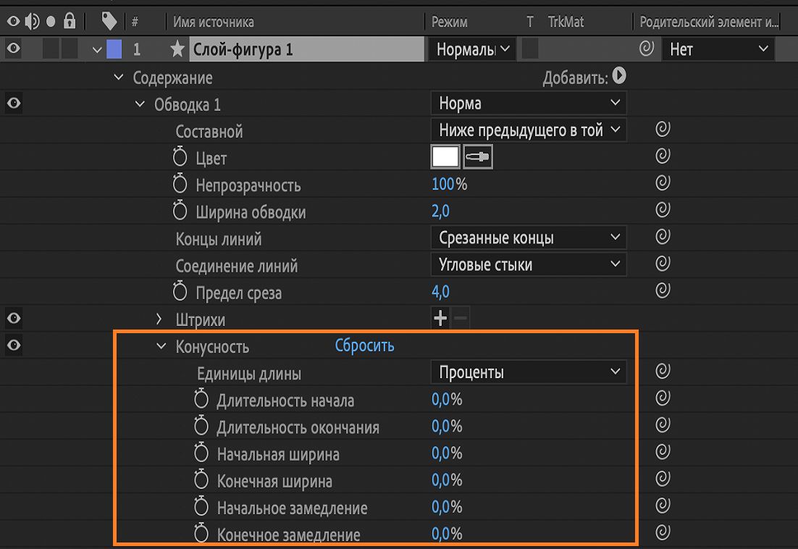
Task: Click the Ширина обводки value 2,0
Action: (440, 211)
